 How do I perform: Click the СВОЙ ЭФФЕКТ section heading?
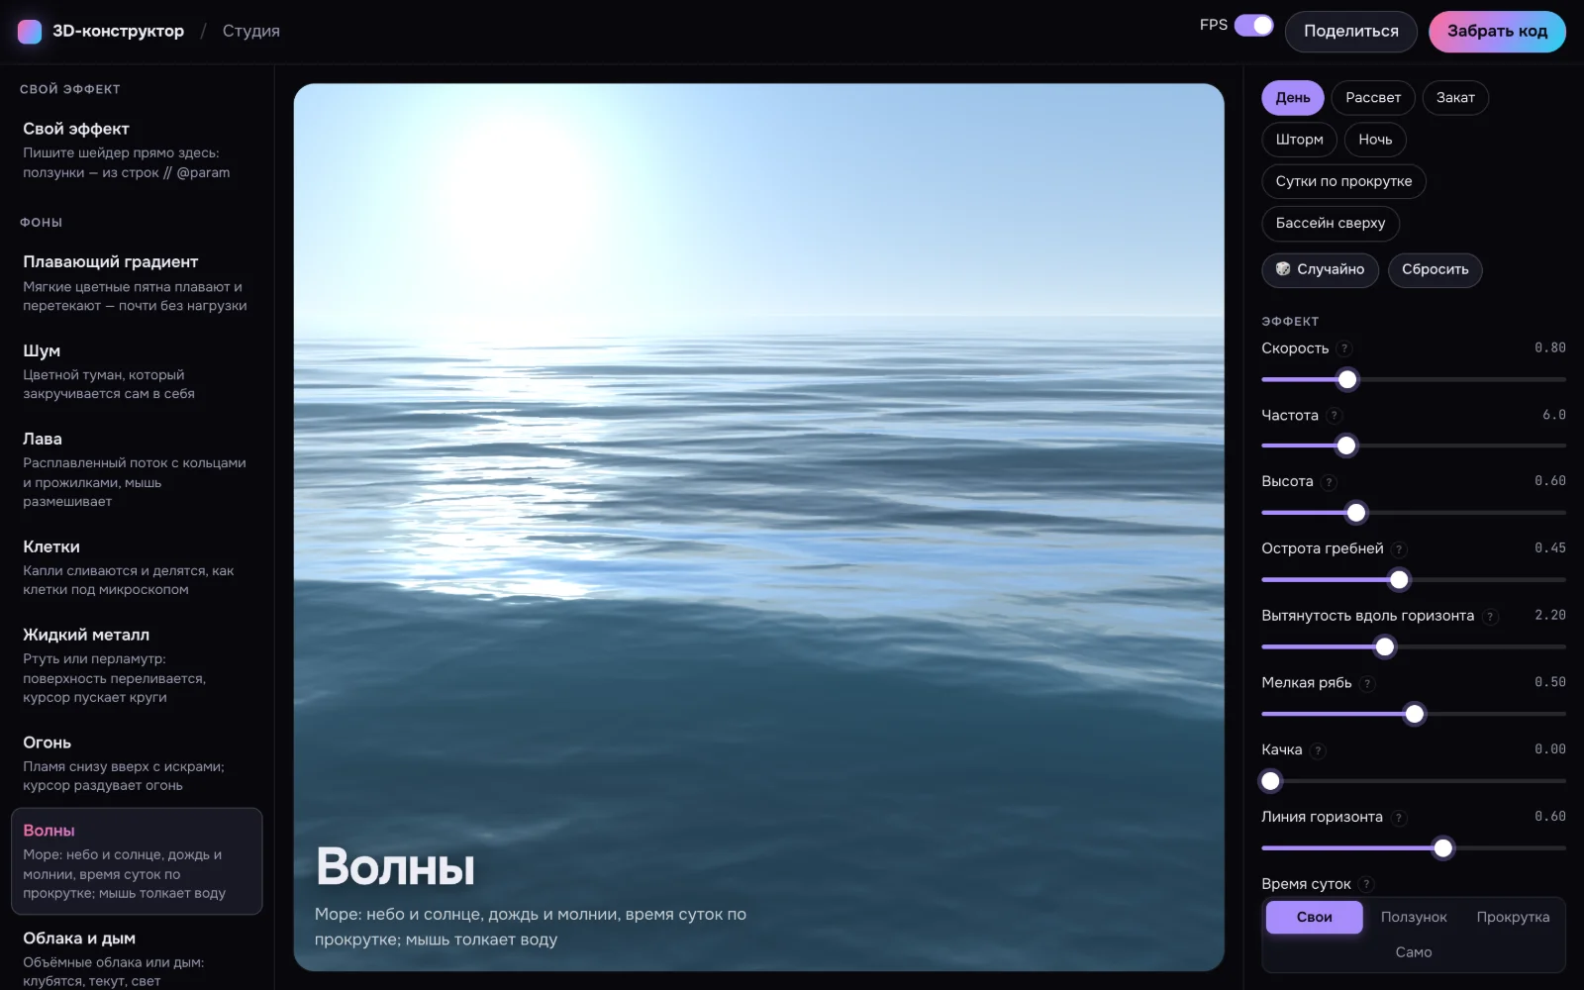click(70, 89)
